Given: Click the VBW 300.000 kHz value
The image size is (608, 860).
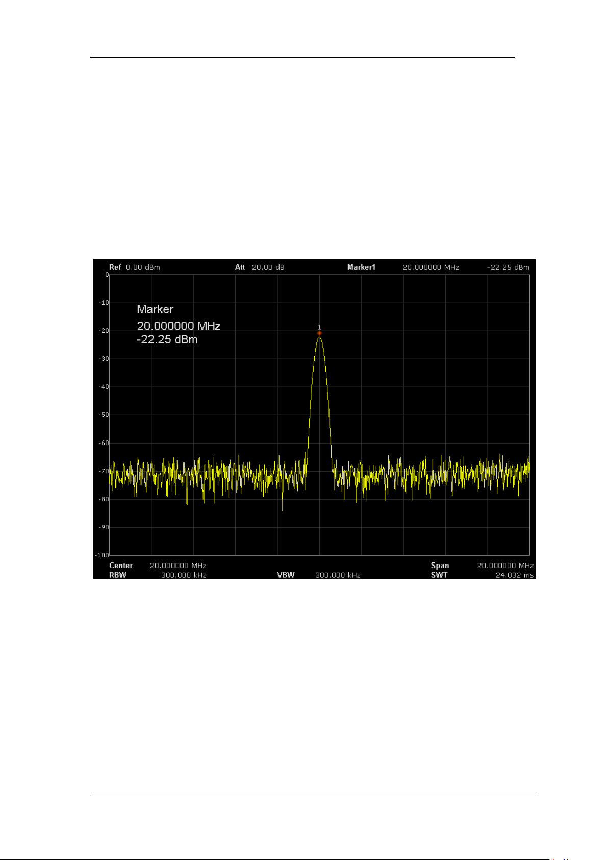Looking at the screenshot, I should (338, 575).
